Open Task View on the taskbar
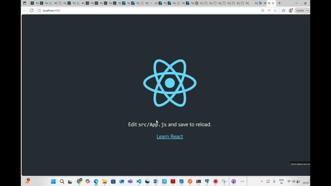 (x=70, y=182)
